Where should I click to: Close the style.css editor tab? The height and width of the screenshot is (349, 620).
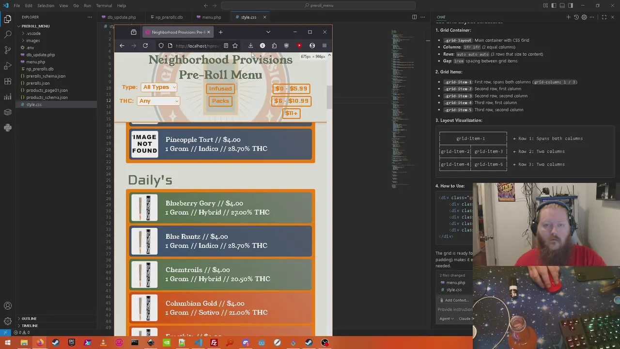point(264,17)
